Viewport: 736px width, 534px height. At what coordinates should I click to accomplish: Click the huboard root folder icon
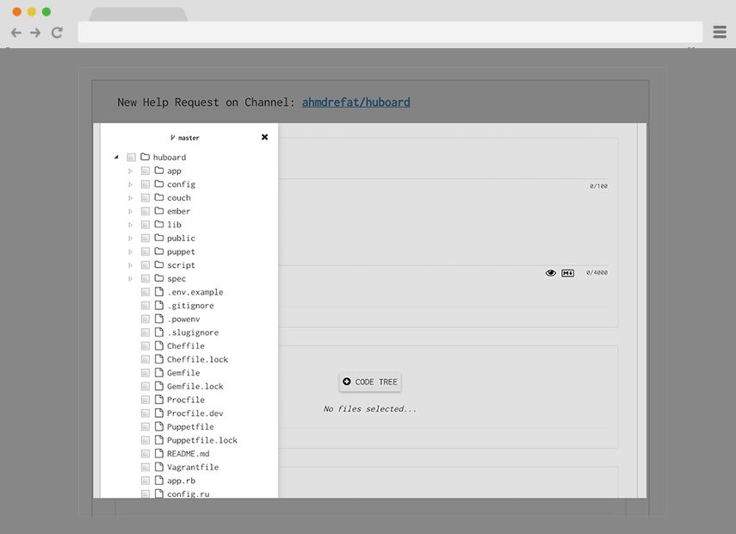145,157
